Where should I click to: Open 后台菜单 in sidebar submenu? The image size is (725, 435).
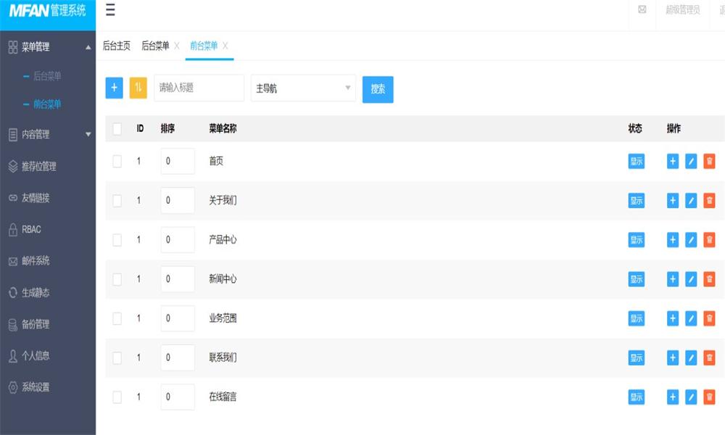47,76
